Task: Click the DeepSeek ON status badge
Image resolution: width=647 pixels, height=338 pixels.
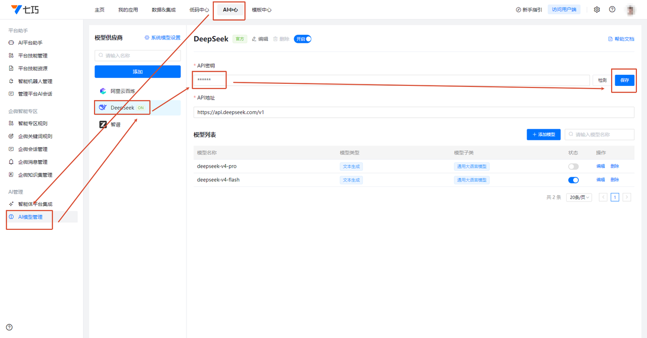Action: [141, 108]
